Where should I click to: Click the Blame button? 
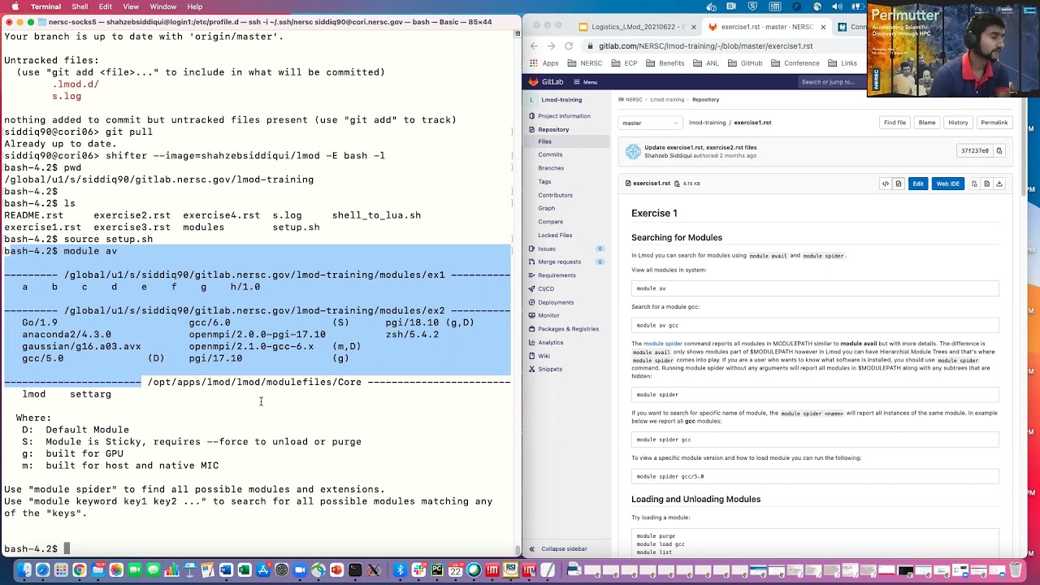[x=927, y=123]
